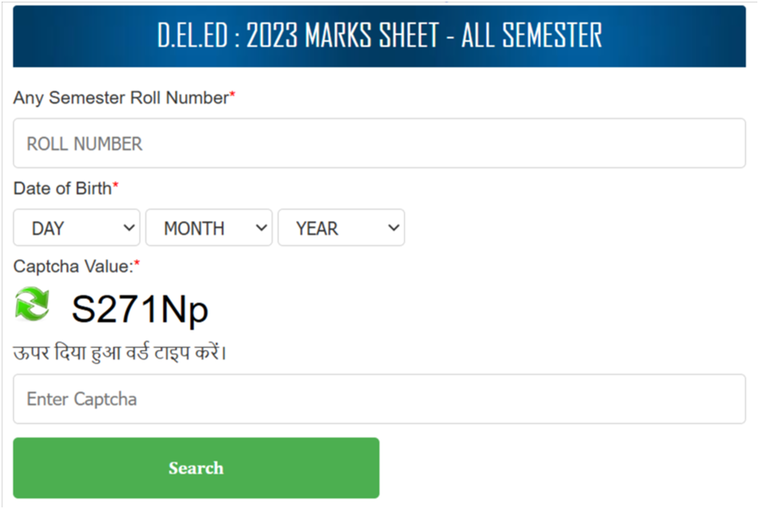Click the Date of Birth label

tap(63, 188)
